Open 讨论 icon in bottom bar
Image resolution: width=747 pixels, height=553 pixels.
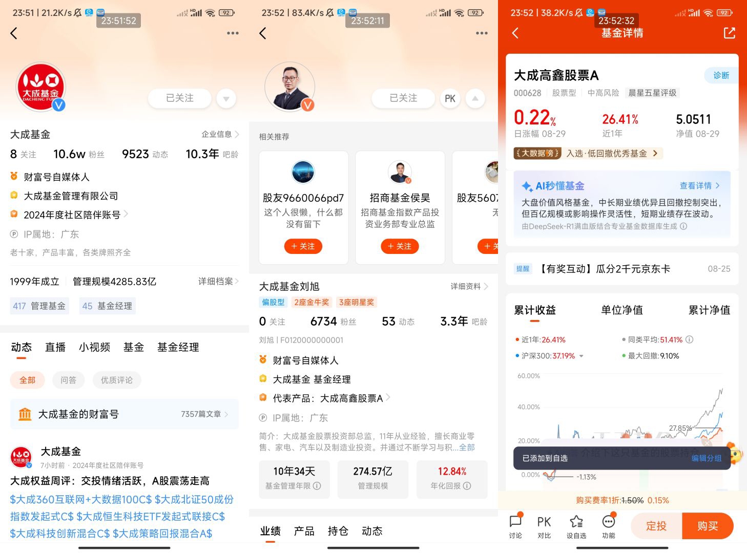coord(515,526)
